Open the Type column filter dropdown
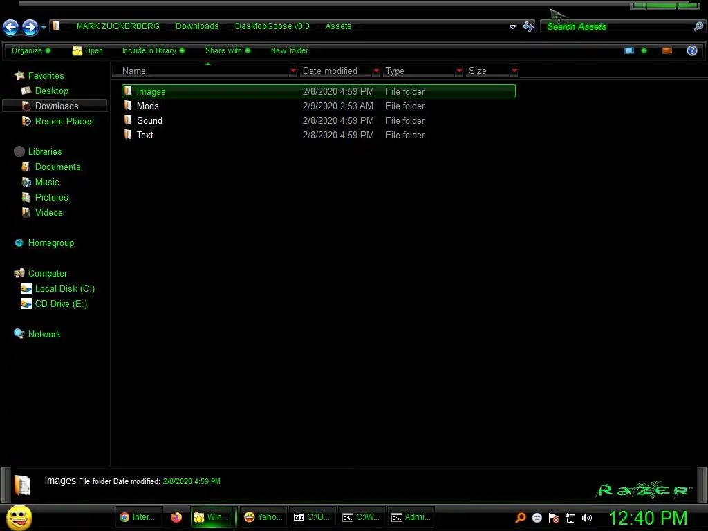 (459, 71)
